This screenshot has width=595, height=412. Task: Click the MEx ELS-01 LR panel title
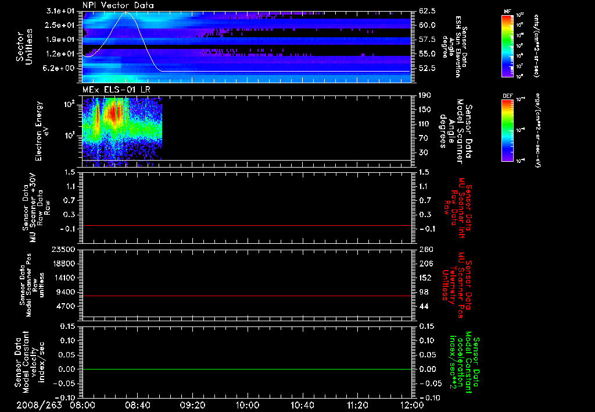click(116, 90)
